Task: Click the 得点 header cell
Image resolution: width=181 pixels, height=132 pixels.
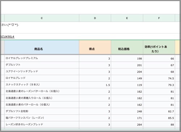Action: (95, 47)
